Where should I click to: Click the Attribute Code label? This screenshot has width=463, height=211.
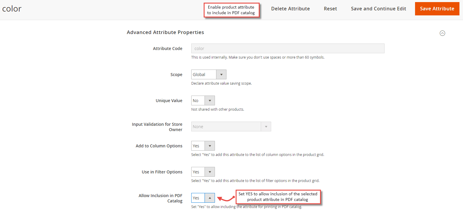(x=168, y=49)
